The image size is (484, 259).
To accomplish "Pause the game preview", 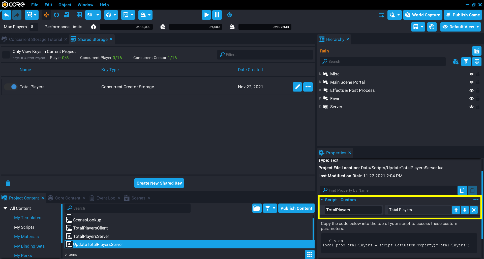I will tap(217, 15).
